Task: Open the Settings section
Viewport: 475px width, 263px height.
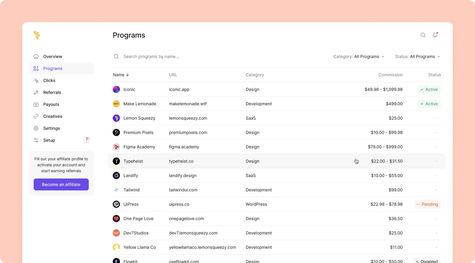Action: 52,128
